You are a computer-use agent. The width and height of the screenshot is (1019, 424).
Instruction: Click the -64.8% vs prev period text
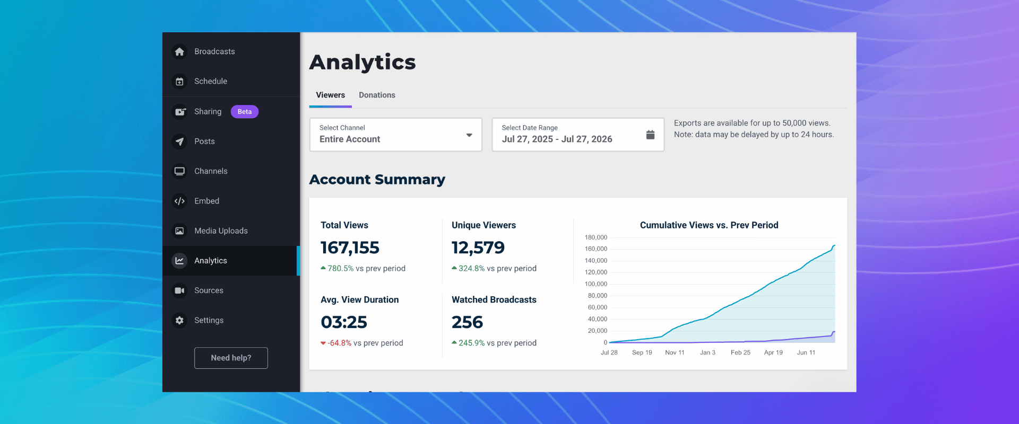point(362,343)
